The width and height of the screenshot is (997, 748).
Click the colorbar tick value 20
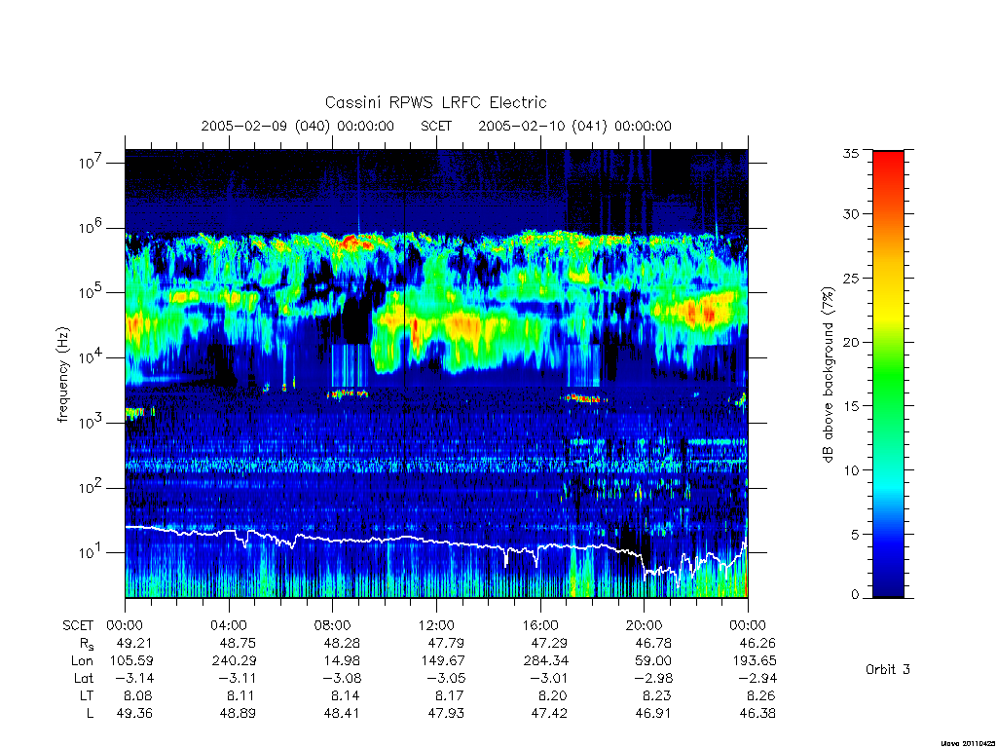point(850,342)
